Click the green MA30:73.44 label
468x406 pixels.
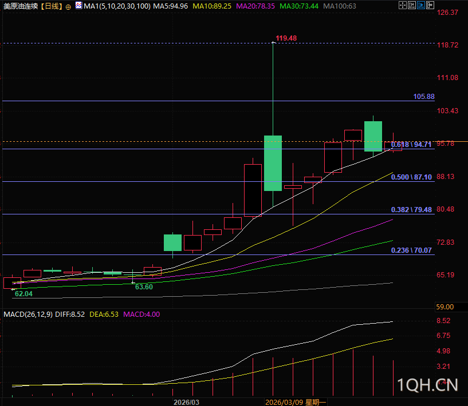(x=299, y=6)
